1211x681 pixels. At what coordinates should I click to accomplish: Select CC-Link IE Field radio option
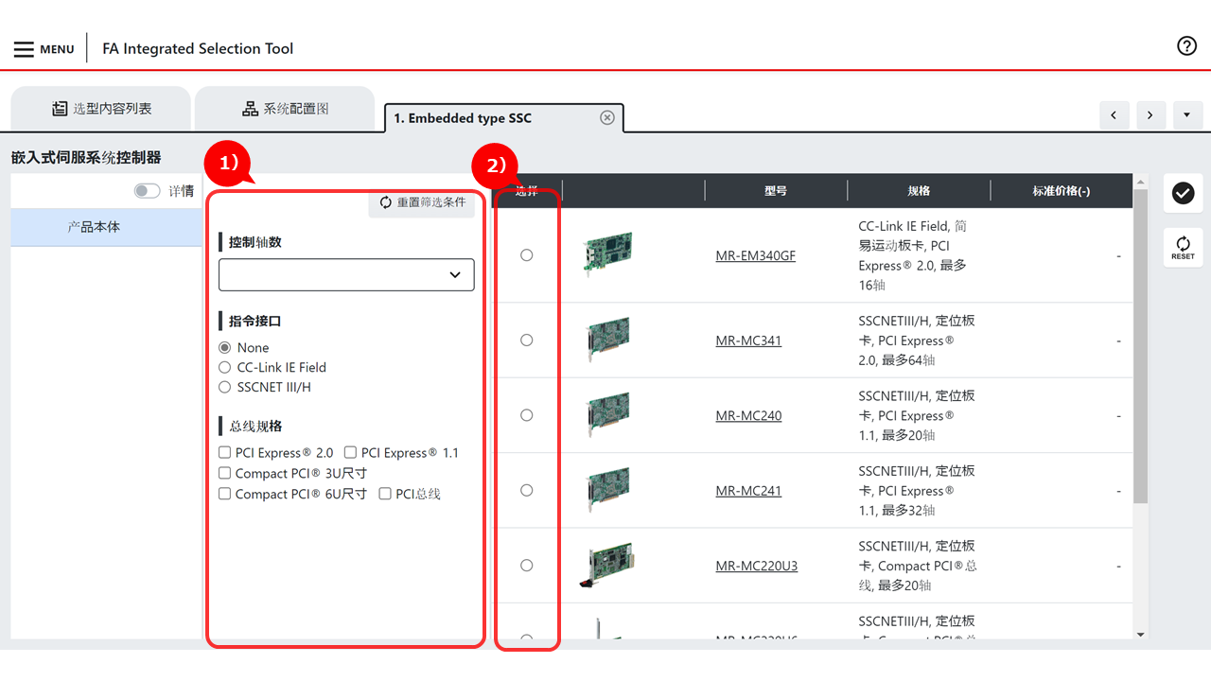(x=225, y=367)
